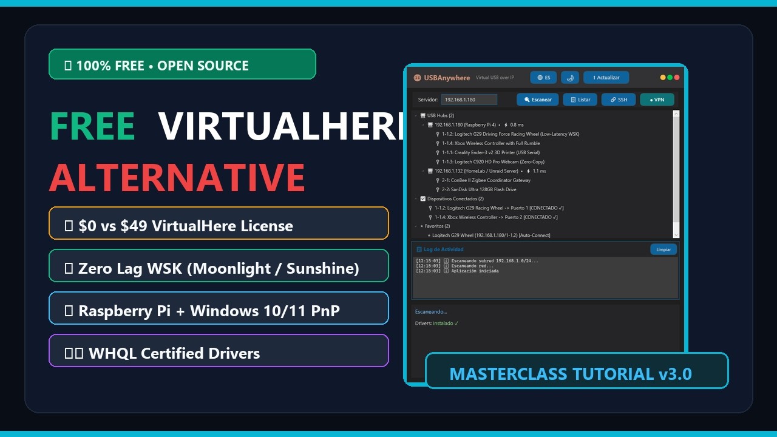Click the USB Hubs root hub icon
The height and width of the screenshot is (437, 777).
tap(422, 115)
